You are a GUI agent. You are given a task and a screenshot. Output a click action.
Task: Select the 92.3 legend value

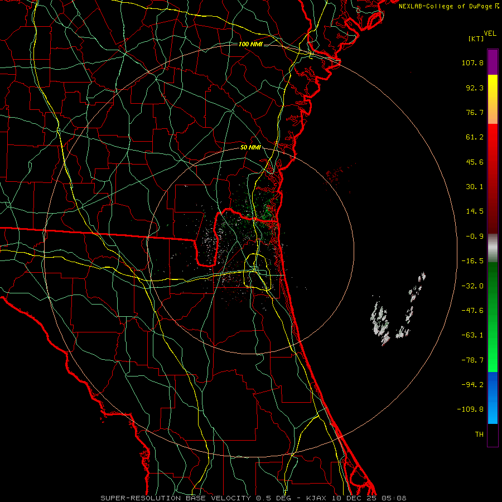coord(475,88)
